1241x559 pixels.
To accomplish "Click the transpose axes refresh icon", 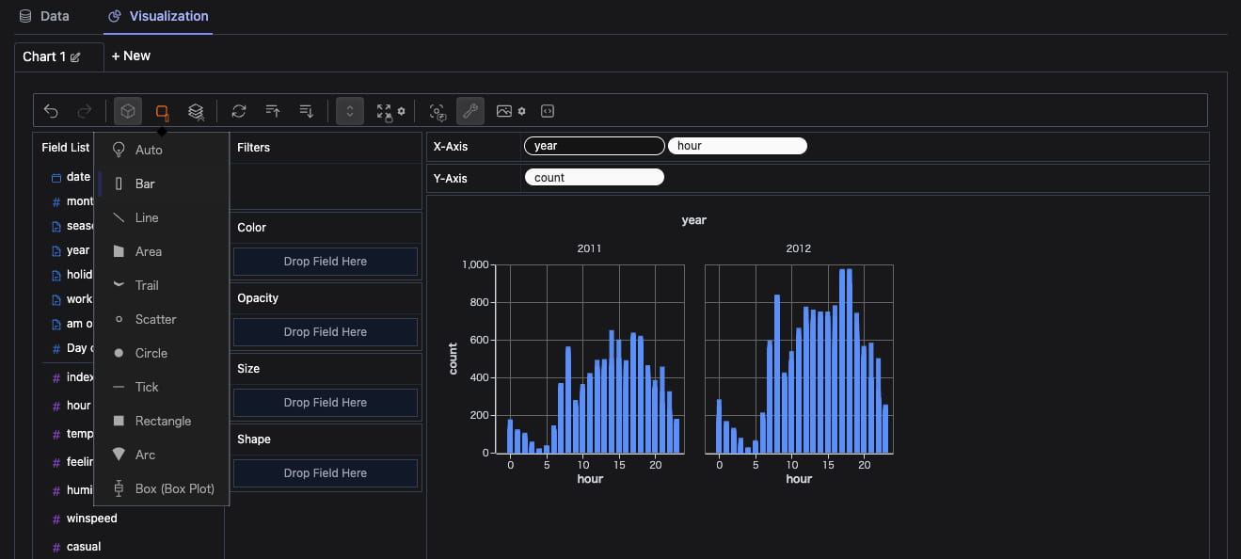I will point(239,111).
